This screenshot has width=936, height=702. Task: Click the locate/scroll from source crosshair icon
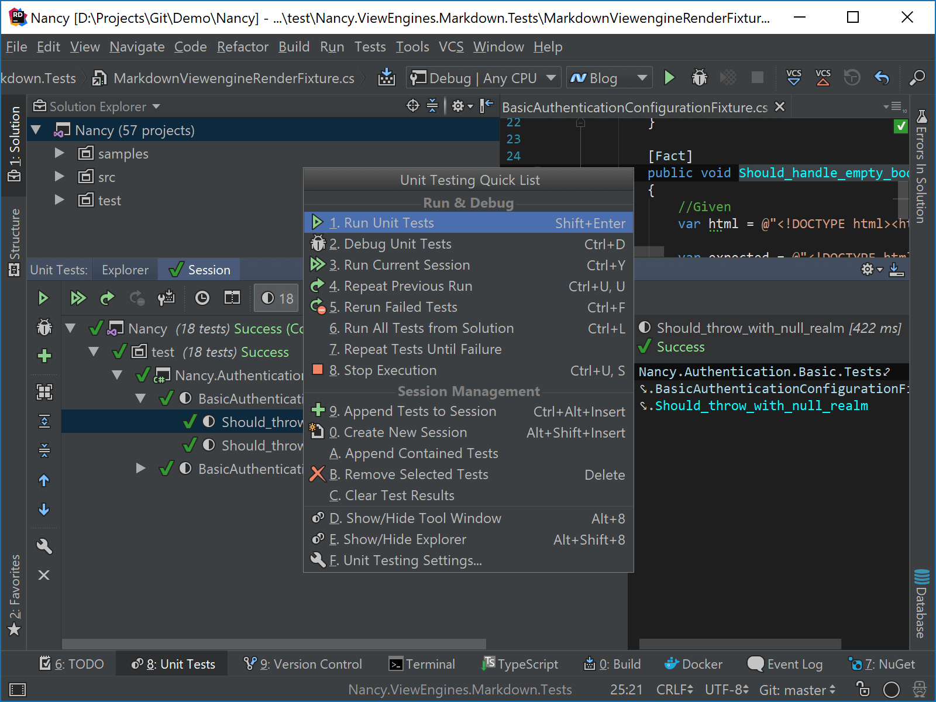click(x=413, y=106)
